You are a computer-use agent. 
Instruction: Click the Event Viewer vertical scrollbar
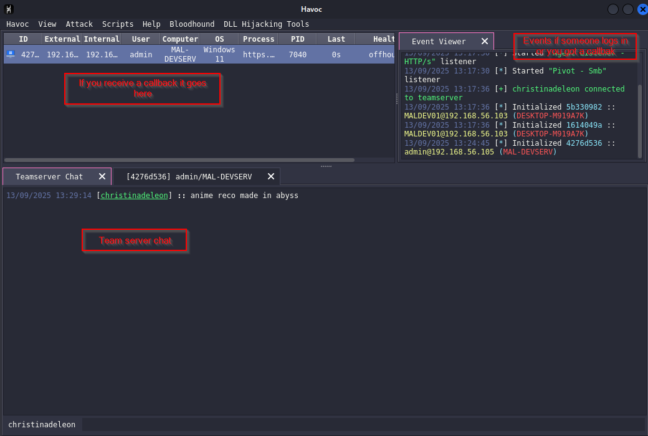point(640,121)
